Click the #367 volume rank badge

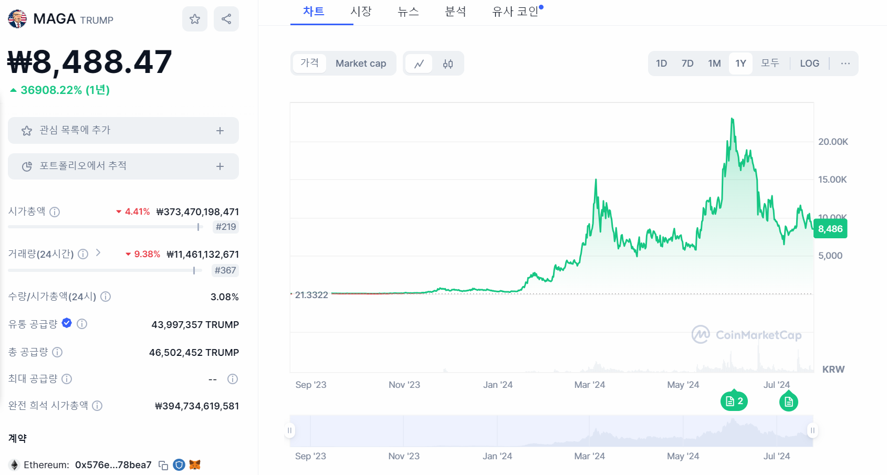click(x=225, y=270)
